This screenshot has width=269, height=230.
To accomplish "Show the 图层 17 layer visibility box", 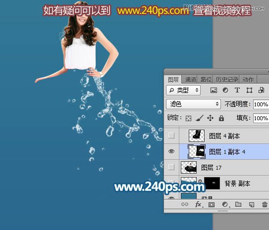I will pyautogui.click(x=171, y=167).
